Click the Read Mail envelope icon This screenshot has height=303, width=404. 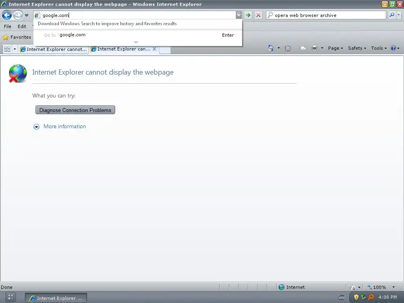(x=303, y=48)
